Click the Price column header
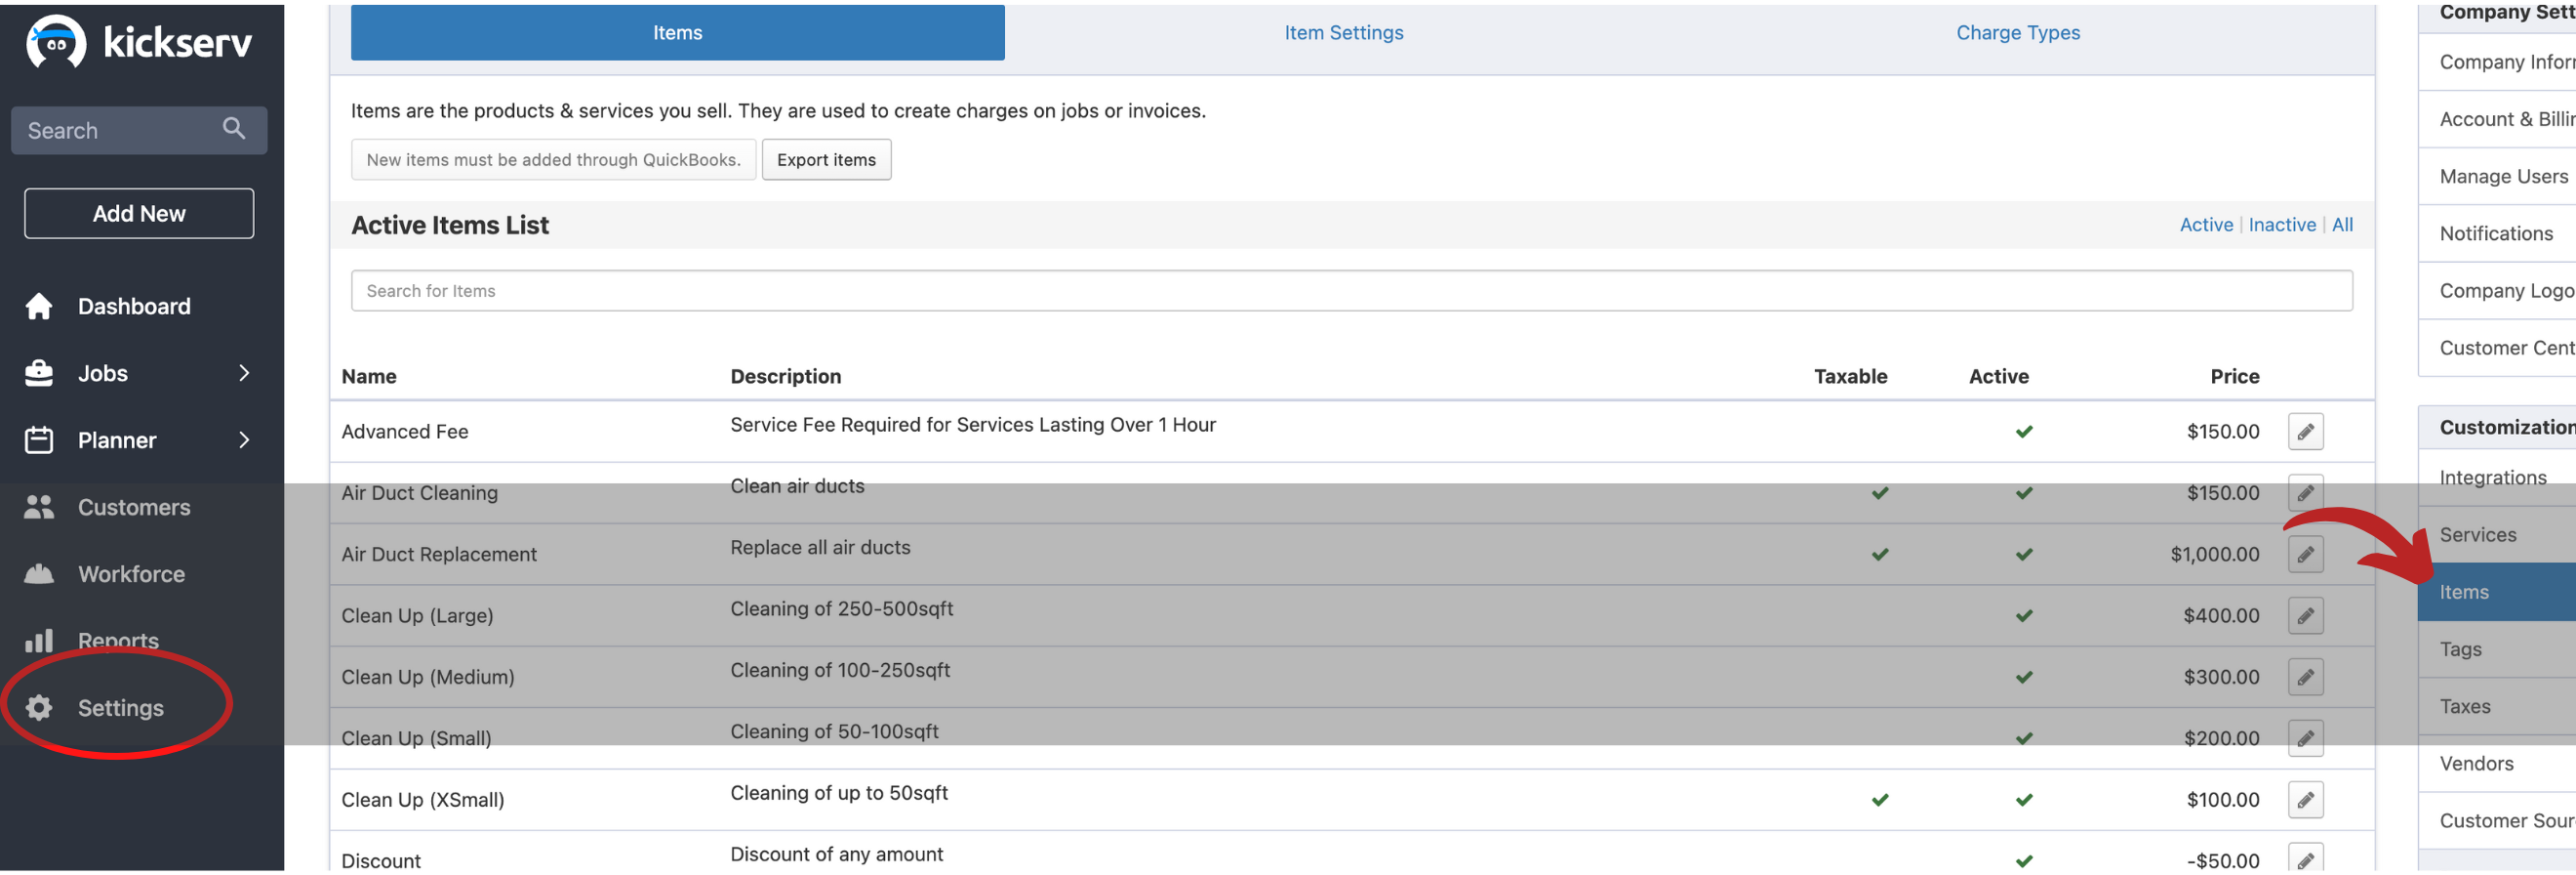 [x=2234, y=376]
